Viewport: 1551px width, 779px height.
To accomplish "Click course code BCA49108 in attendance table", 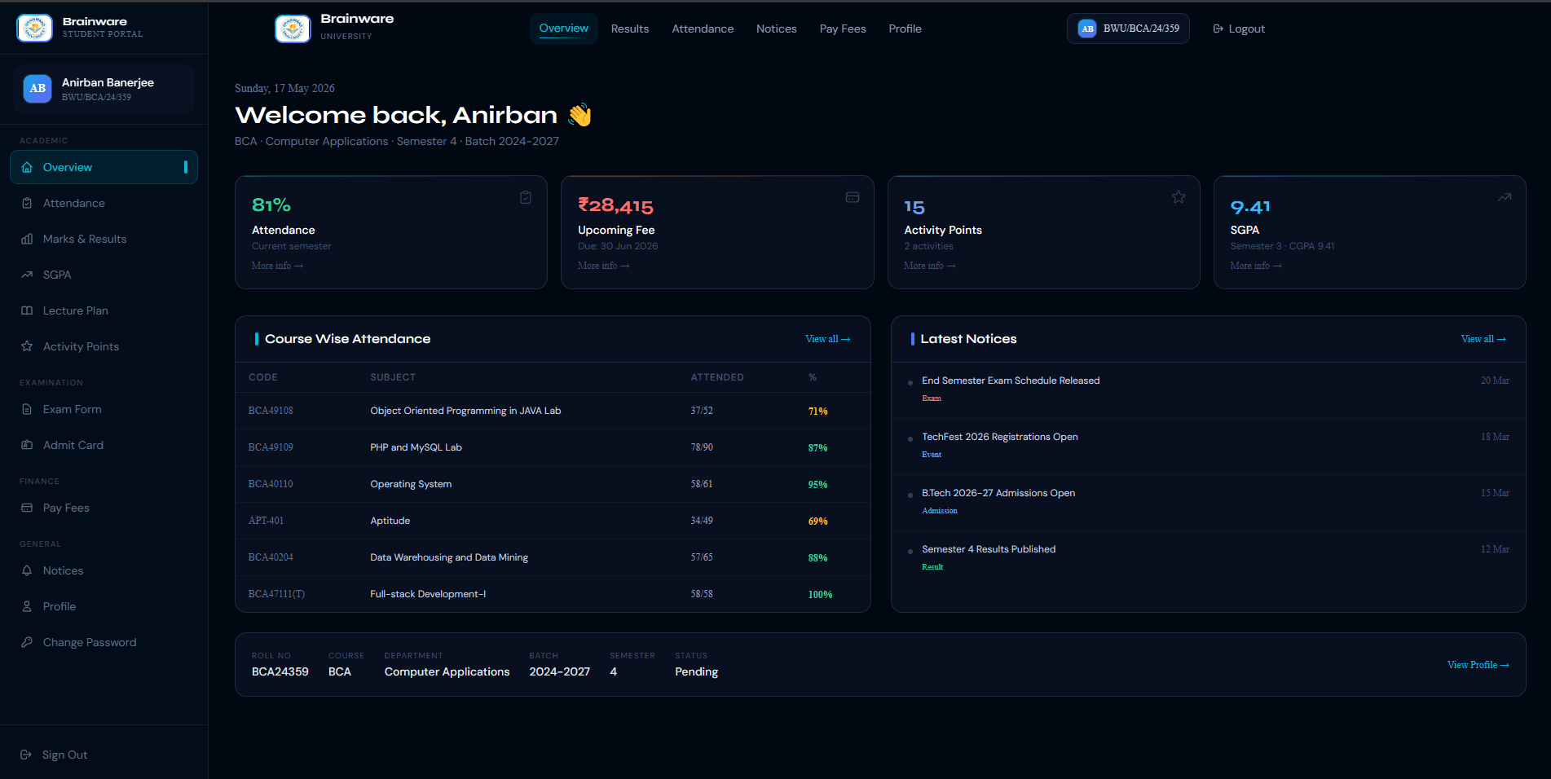I will tap(271, 411).
